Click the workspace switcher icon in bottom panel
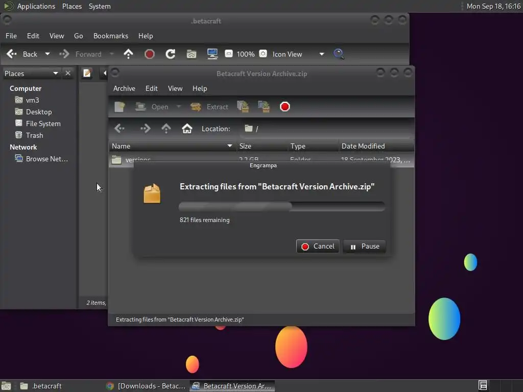This screenshot has height=392, width=523. pos(482,386)
